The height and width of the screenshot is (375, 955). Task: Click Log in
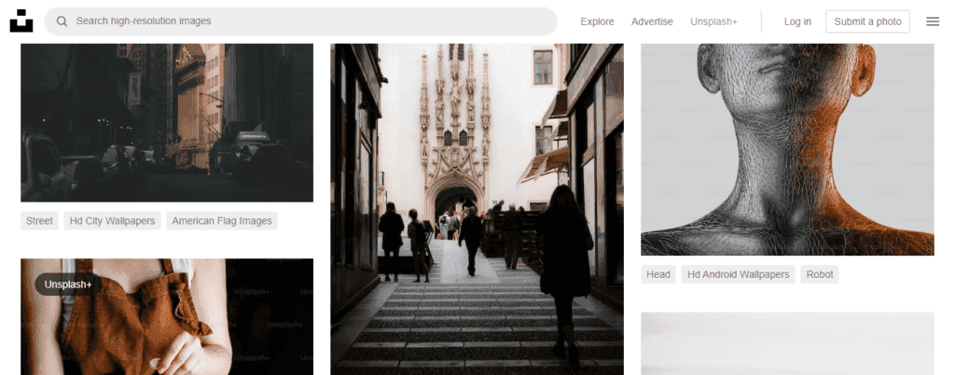click(x=797, y=21)
